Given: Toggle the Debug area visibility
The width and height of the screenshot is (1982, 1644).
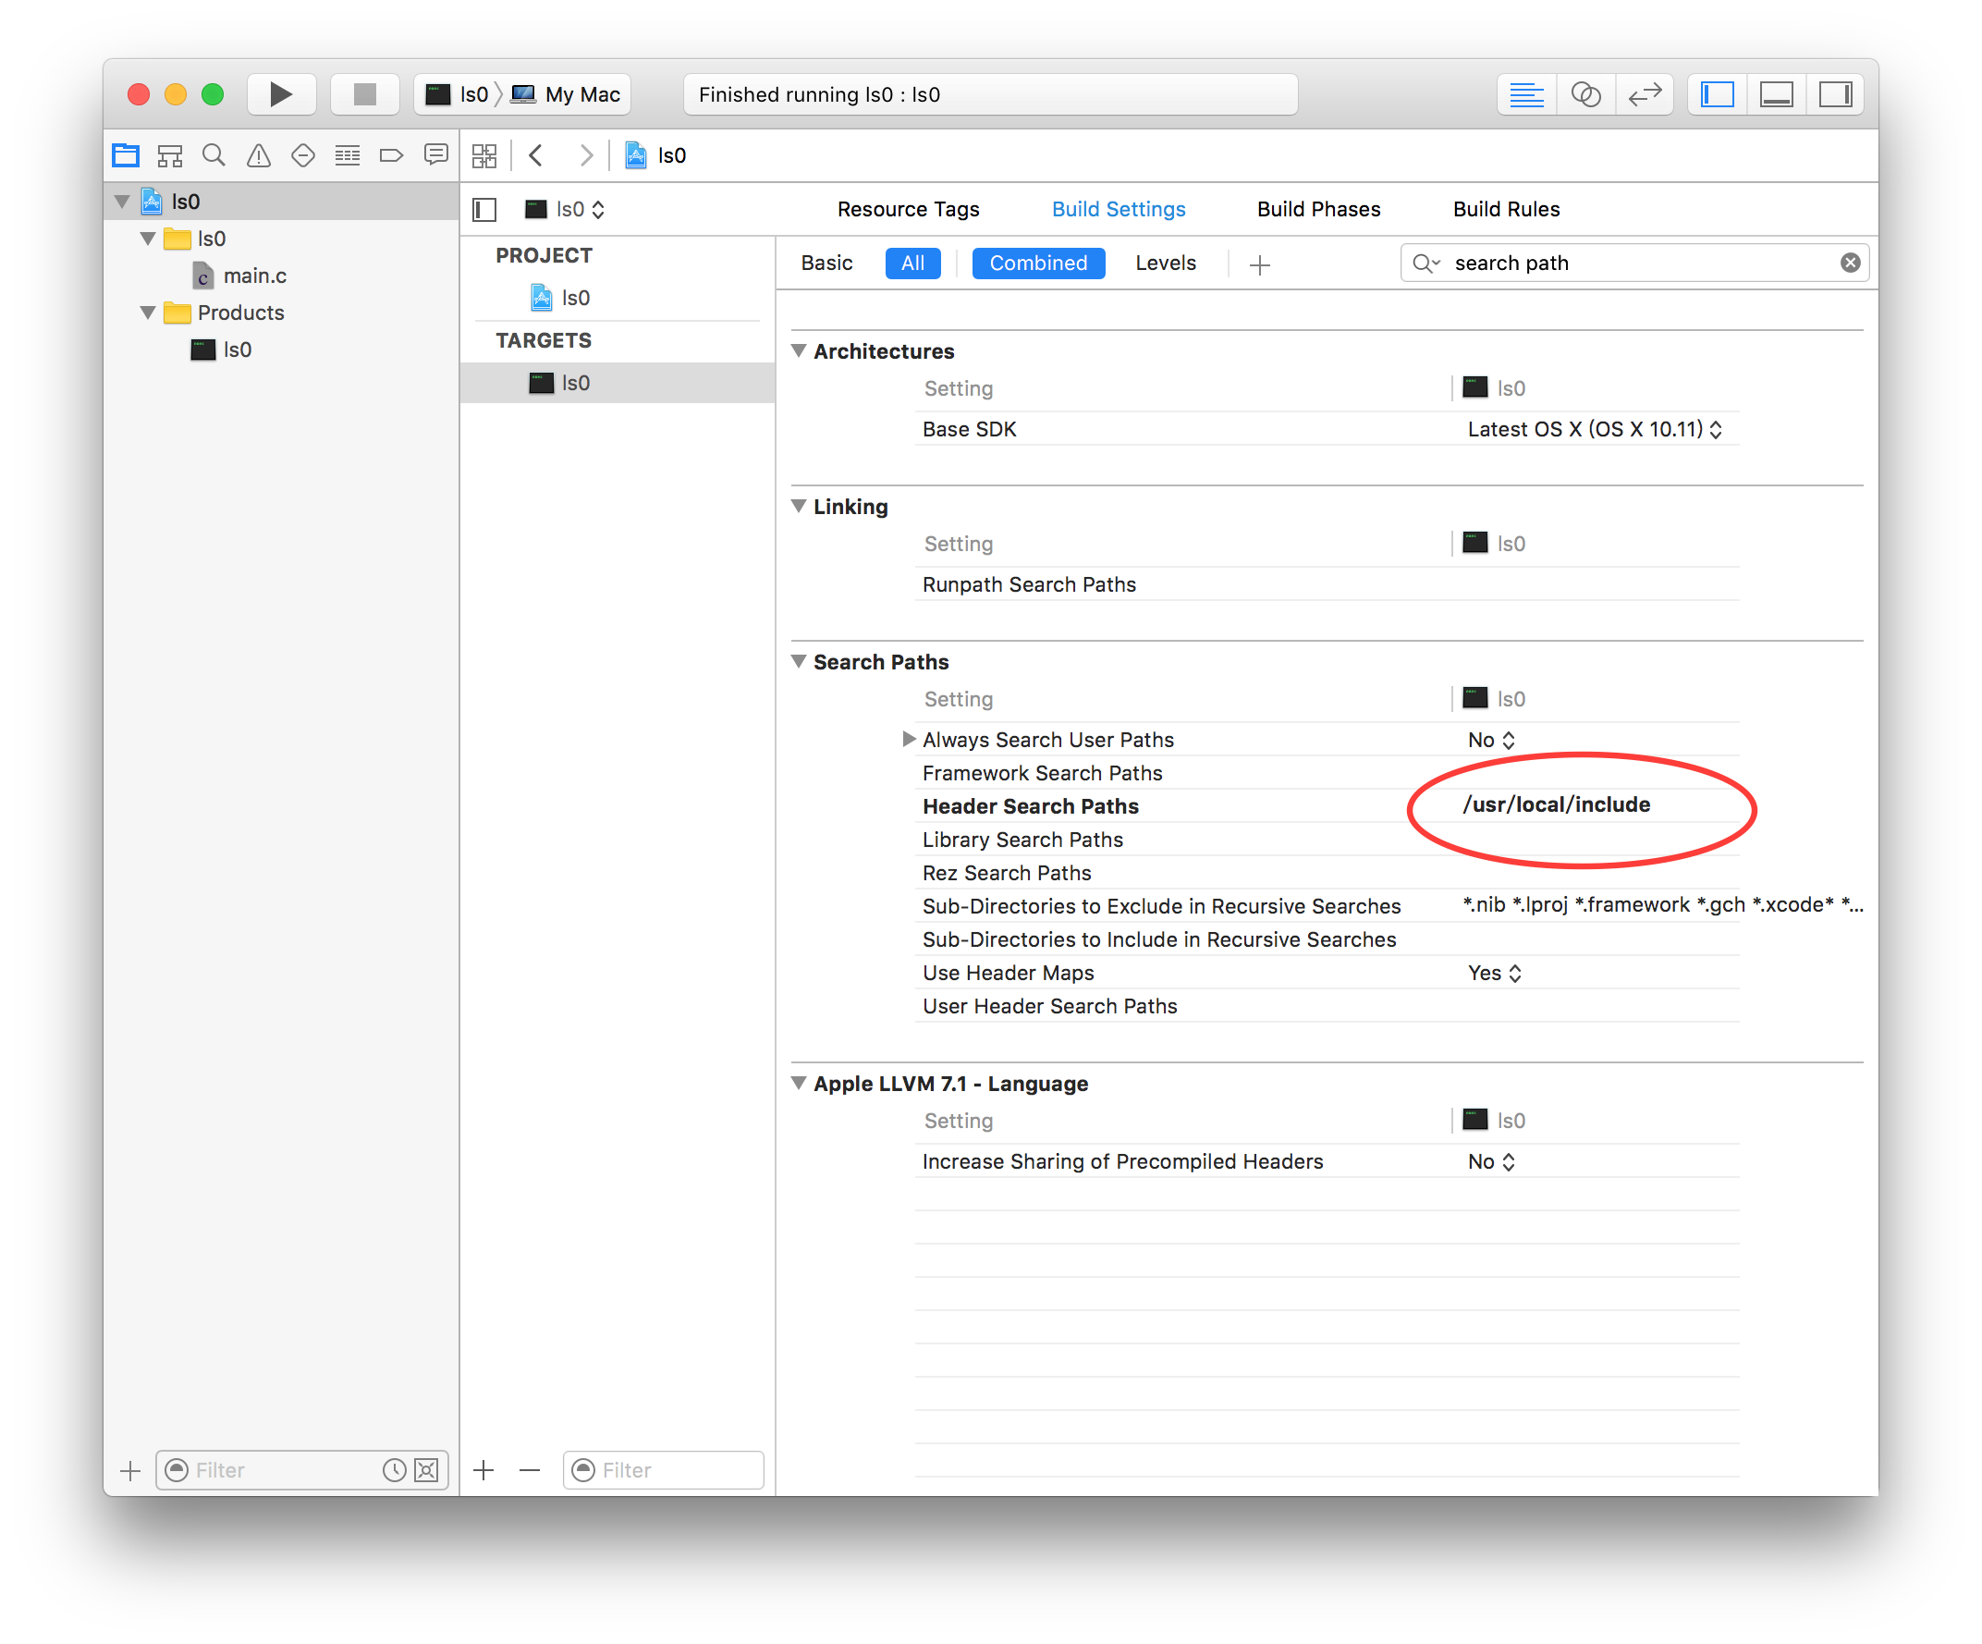Looking at the screenshot, I should click(1776, 94).
